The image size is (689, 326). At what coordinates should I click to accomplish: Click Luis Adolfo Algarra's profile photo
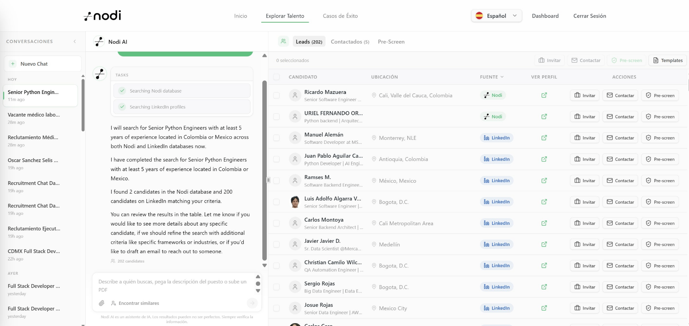point(295,202)
